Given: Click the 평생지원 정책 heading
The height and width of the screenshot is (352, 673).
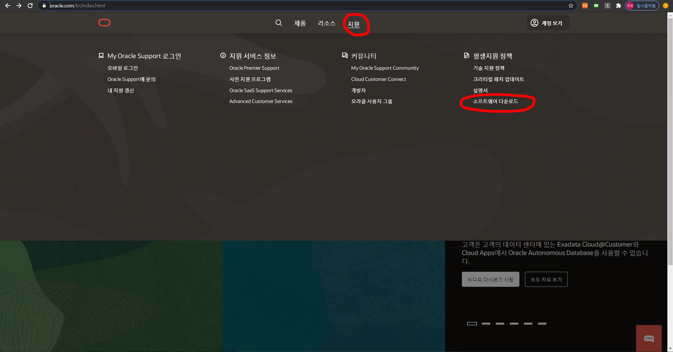Looking at the screenshot, I should (x=492, y=56).
